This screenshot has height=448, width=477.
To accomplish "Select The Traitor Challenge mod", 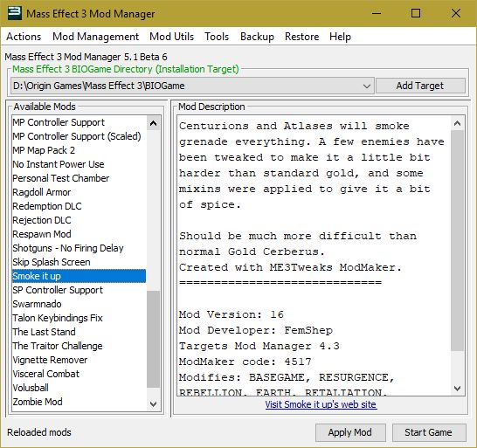I will (79, 346).
